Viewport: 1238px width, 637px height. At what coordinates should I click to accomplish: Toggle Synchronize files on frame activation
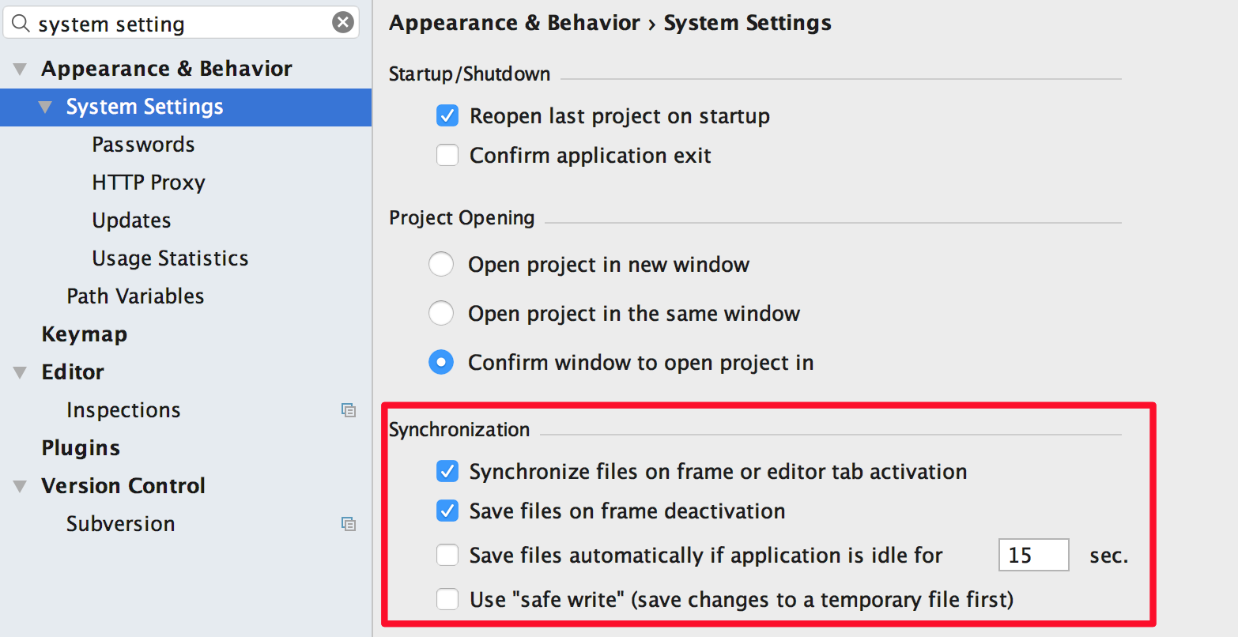click(447, 472)
